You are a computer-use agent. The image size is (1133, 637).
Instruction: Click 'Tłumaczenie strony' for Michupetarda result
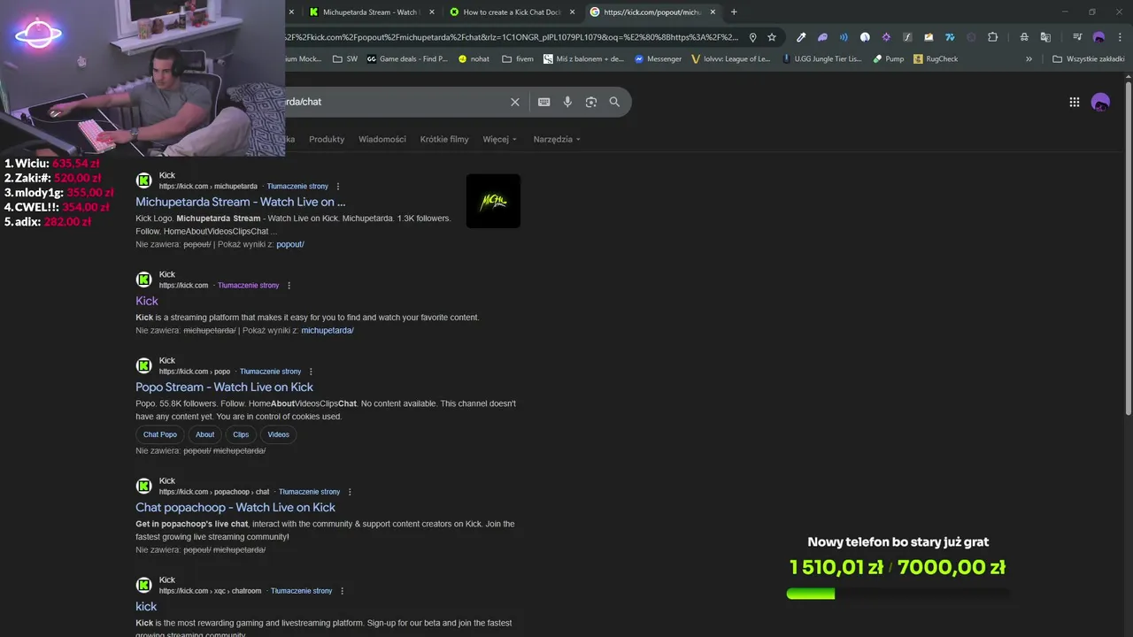tap(297, 187)
